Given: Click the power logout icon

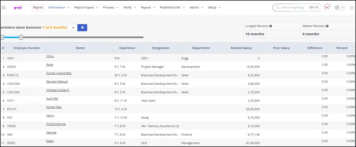Looking at the screenshot, I should [x=351, y=8].
